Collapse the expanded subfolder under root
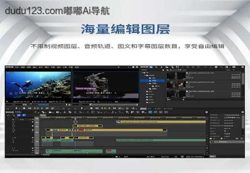 pyautogui.click(x=145, y=75)
